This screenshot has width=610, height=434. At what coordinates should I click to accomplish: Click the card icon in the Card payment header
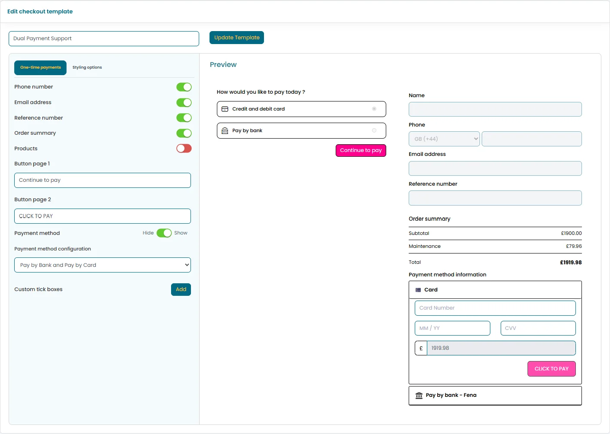coord(418,289)
